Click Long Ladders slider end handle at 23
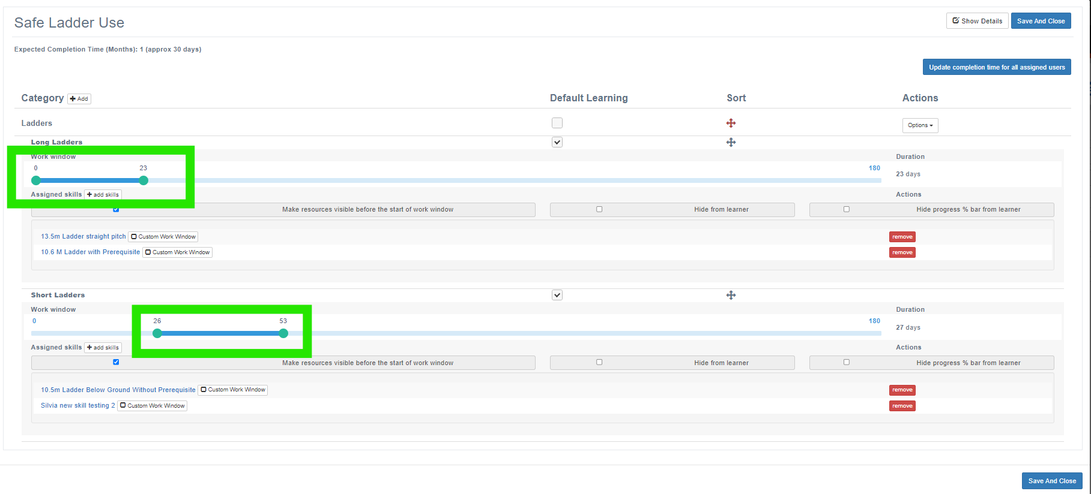This screenshot has width=1091, height=494. tap(144, 180)
